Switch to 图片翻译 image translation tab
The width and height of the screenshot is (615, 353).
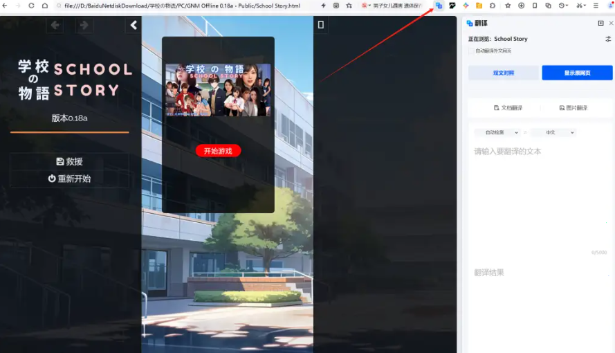573,108
